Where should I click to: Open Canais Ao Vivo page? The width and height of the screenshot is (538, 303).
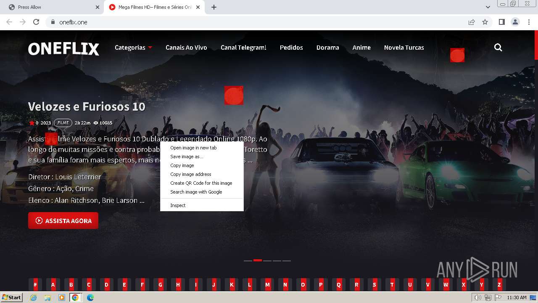[x=186, y=48]
